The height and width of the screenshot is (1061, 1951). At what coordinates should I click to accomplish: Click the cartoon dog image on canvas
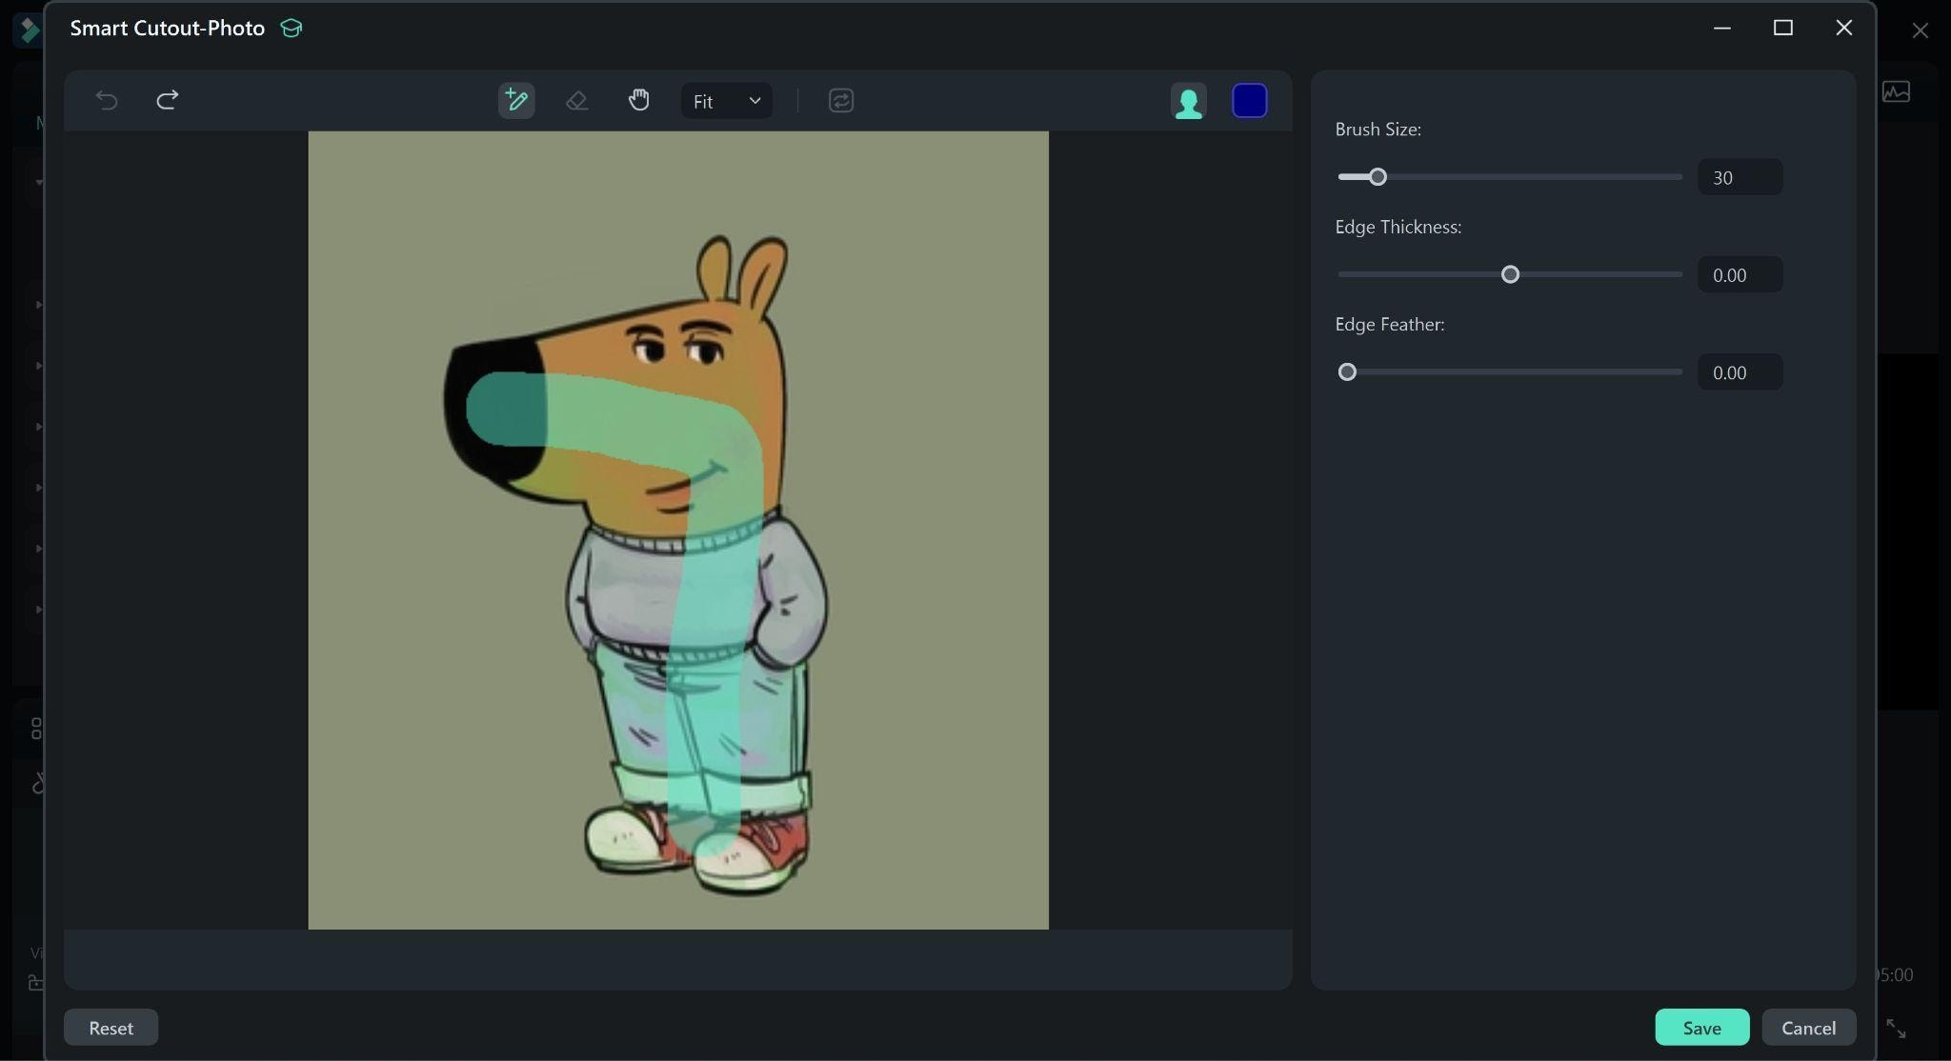[678, 530]
